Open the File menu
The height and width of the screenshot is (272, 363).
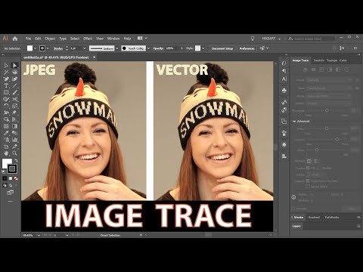coord(28,39)
